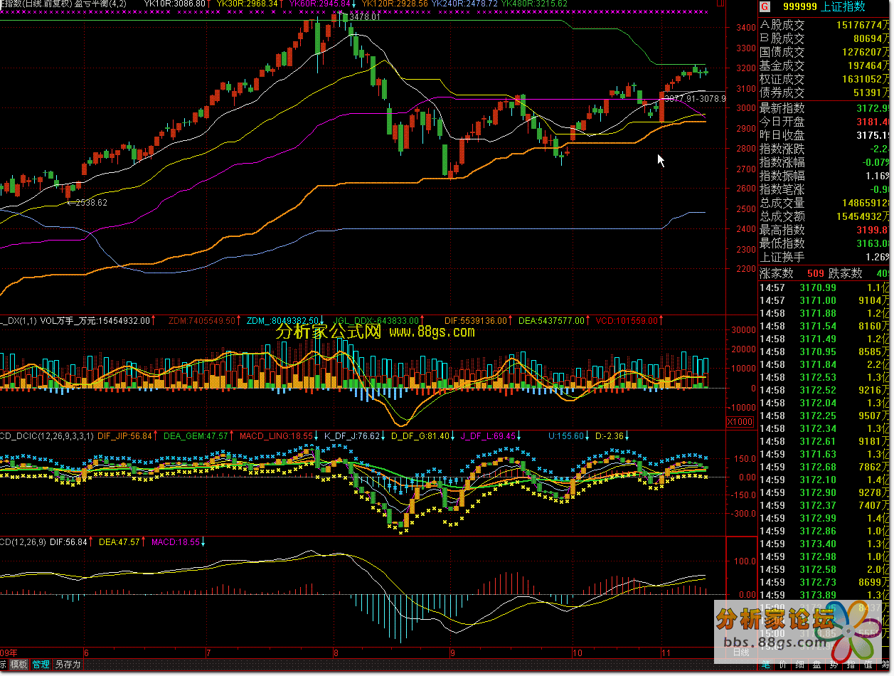This screenshot has width=894, height=676.
Task: Open the 管理 manage button
Action: (x=41, y=665)
